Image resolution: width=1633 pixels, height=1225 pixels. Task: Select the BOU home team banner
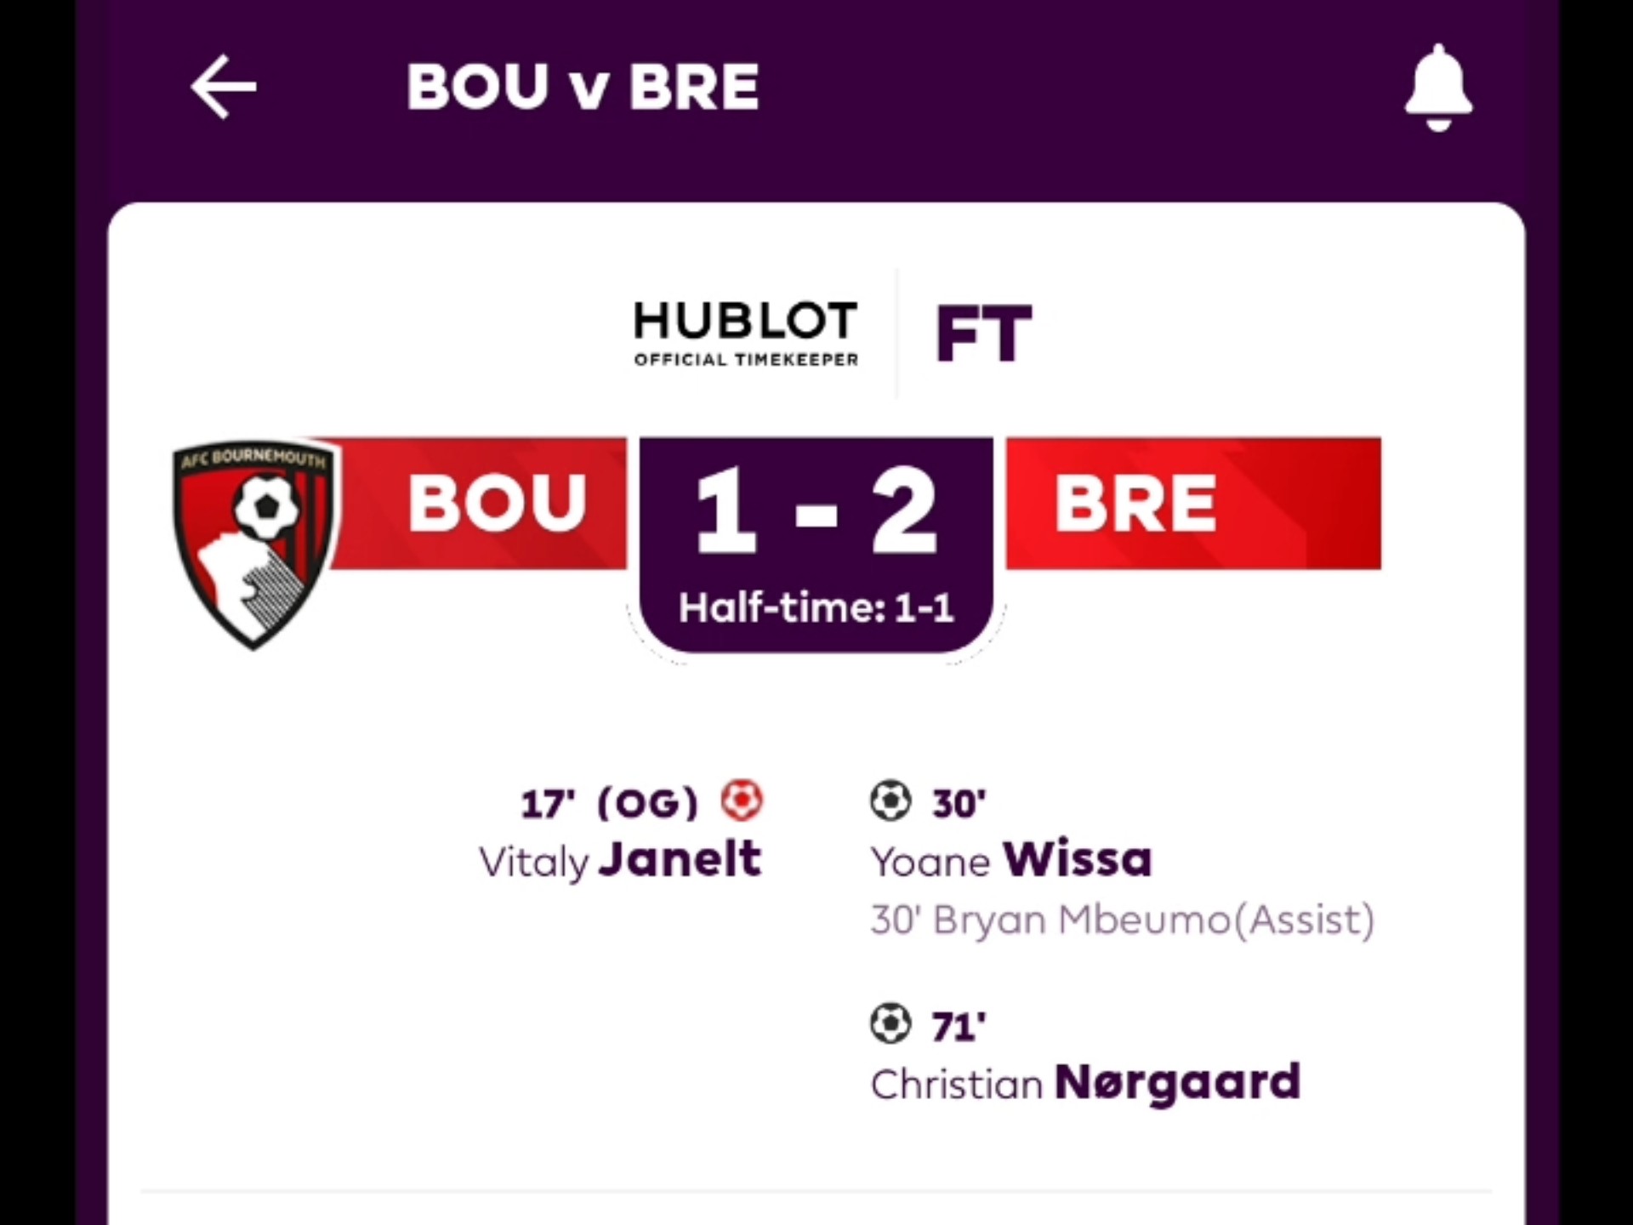pyautogui.click(x=497, y=503)
